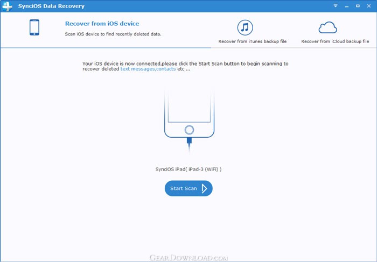This screenshot has width=377, height=262.
Task: Click the connected iPhone illustration
Action: [189, 121]
